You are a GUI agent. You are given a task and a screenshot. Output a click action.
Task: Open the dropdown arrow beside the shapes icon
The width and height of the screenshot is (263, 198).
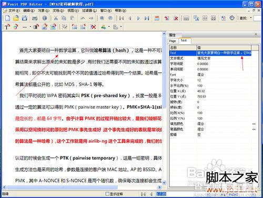(109, 27)
